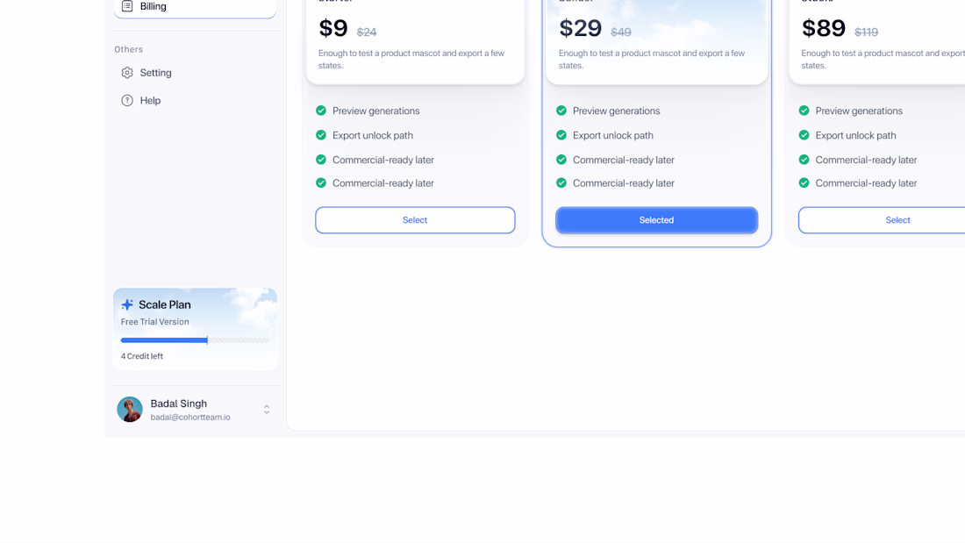The image size is (965, 543).
Task: Click the struck-through $24 price
Action: (x=367, y=32)
